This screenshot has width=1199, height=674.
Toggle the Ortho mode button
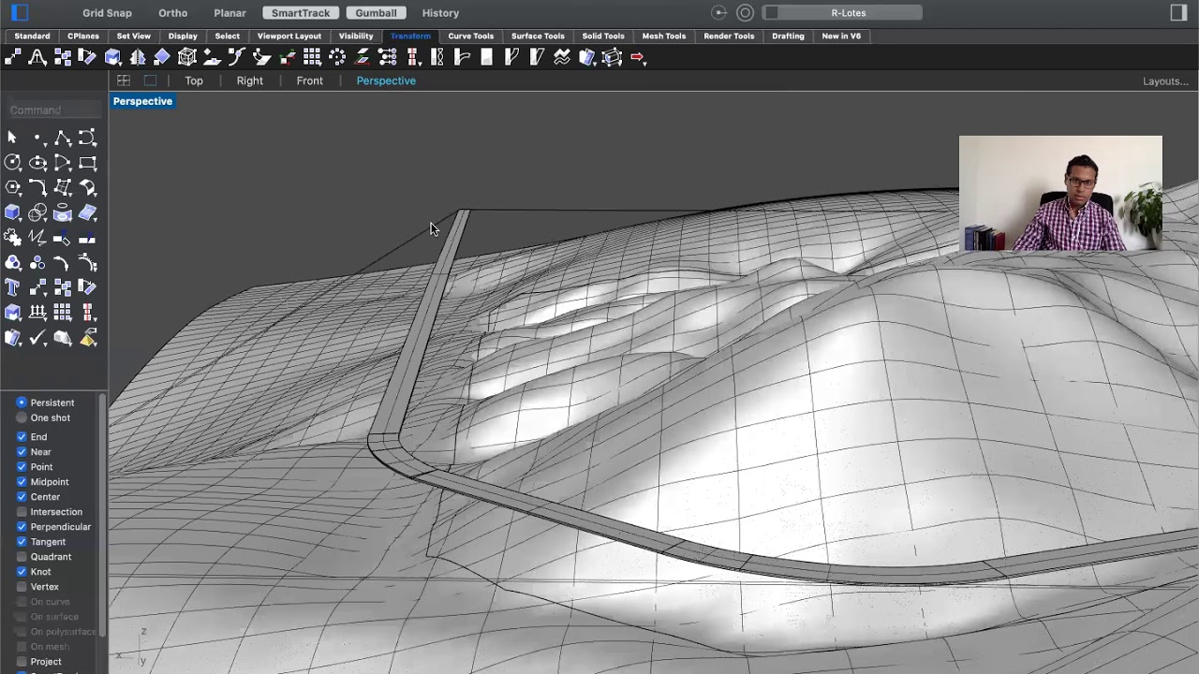(x=172, y=13)
